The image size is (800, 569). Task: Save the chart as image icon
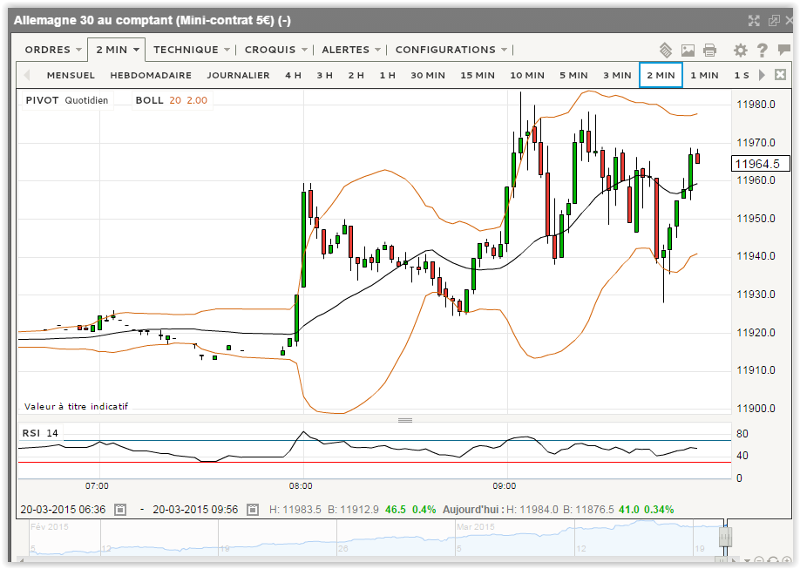pyautogui.click(x=688, y=50)
